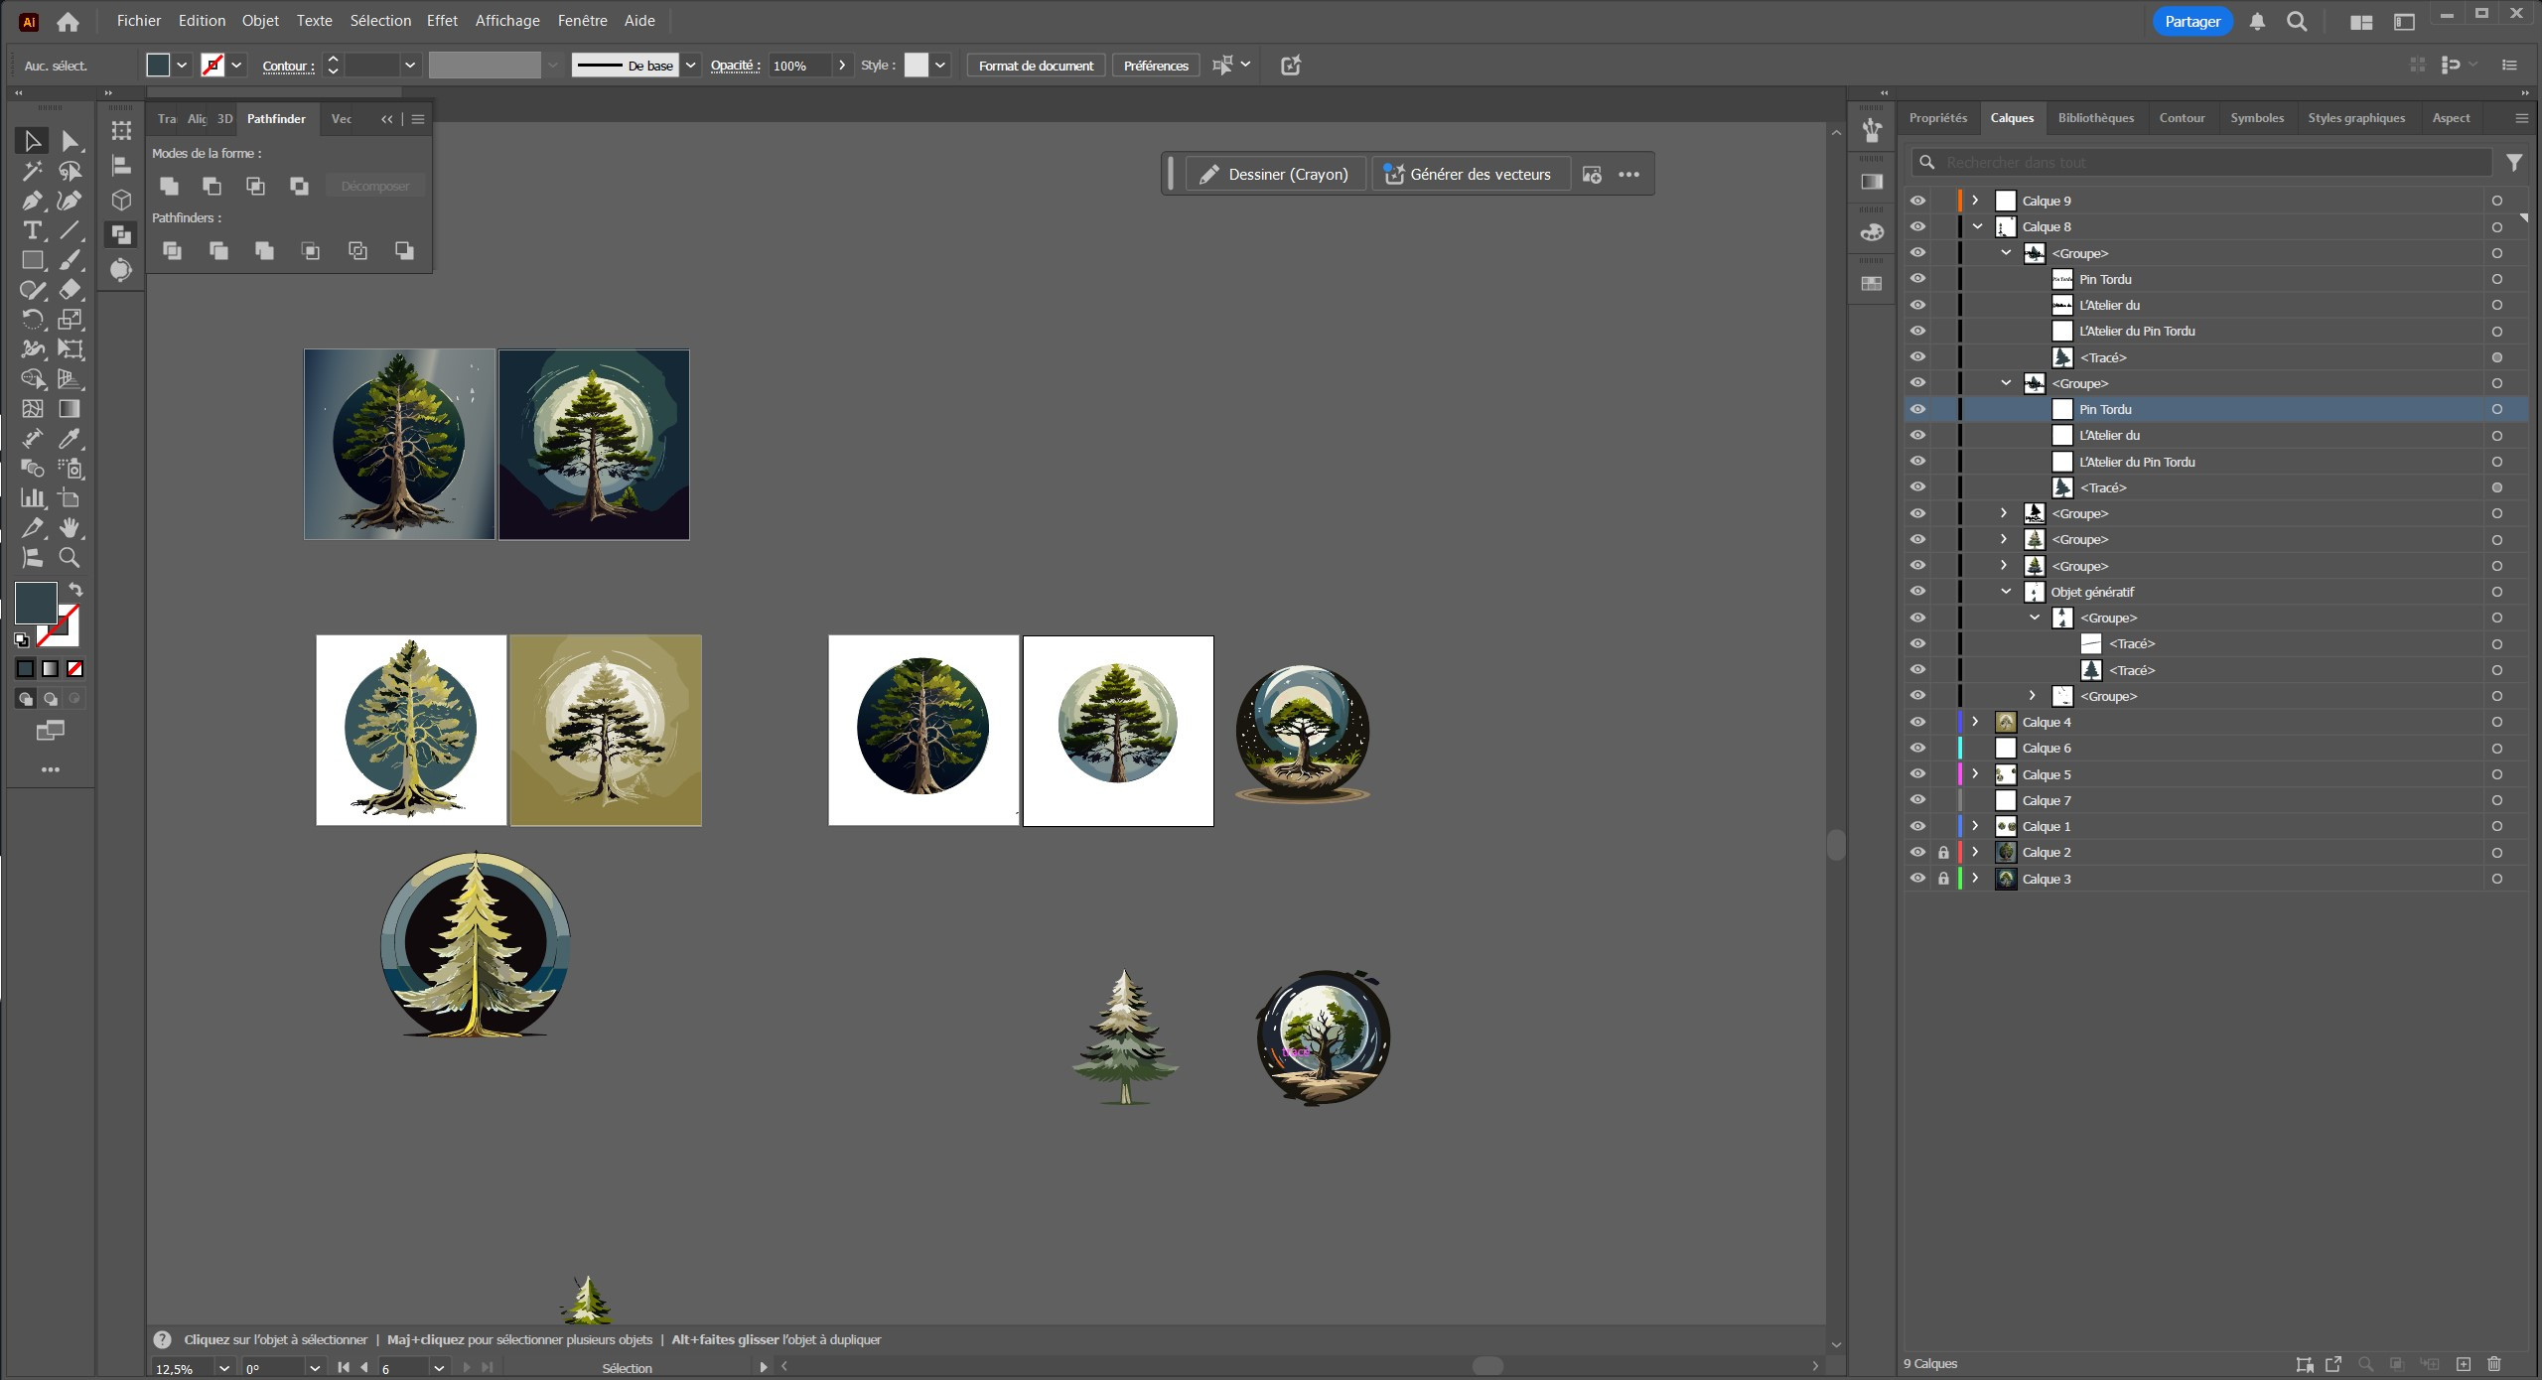Select the Free Transform tool
This screenshot has width=2542, height=1380.
pos(70,349)
